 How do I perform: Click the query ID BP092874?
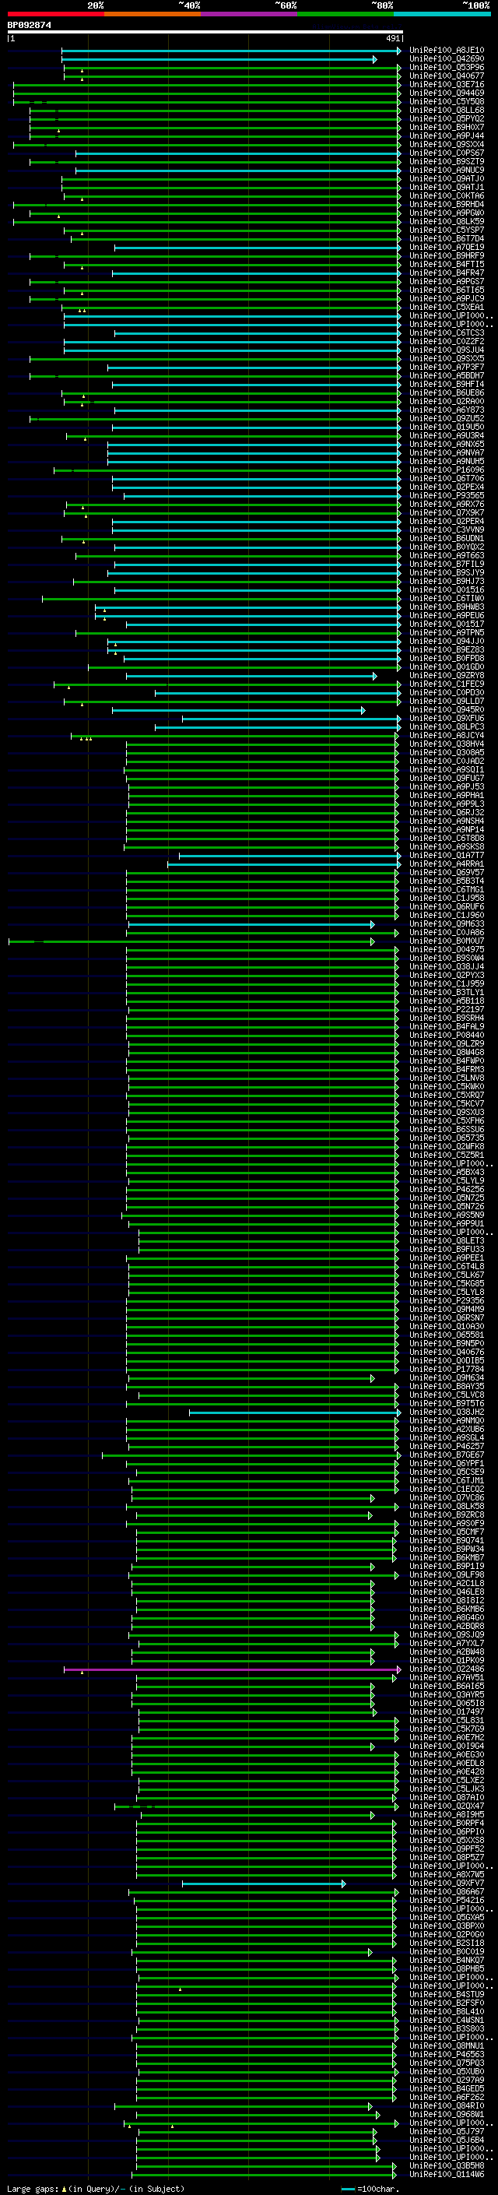29,26
